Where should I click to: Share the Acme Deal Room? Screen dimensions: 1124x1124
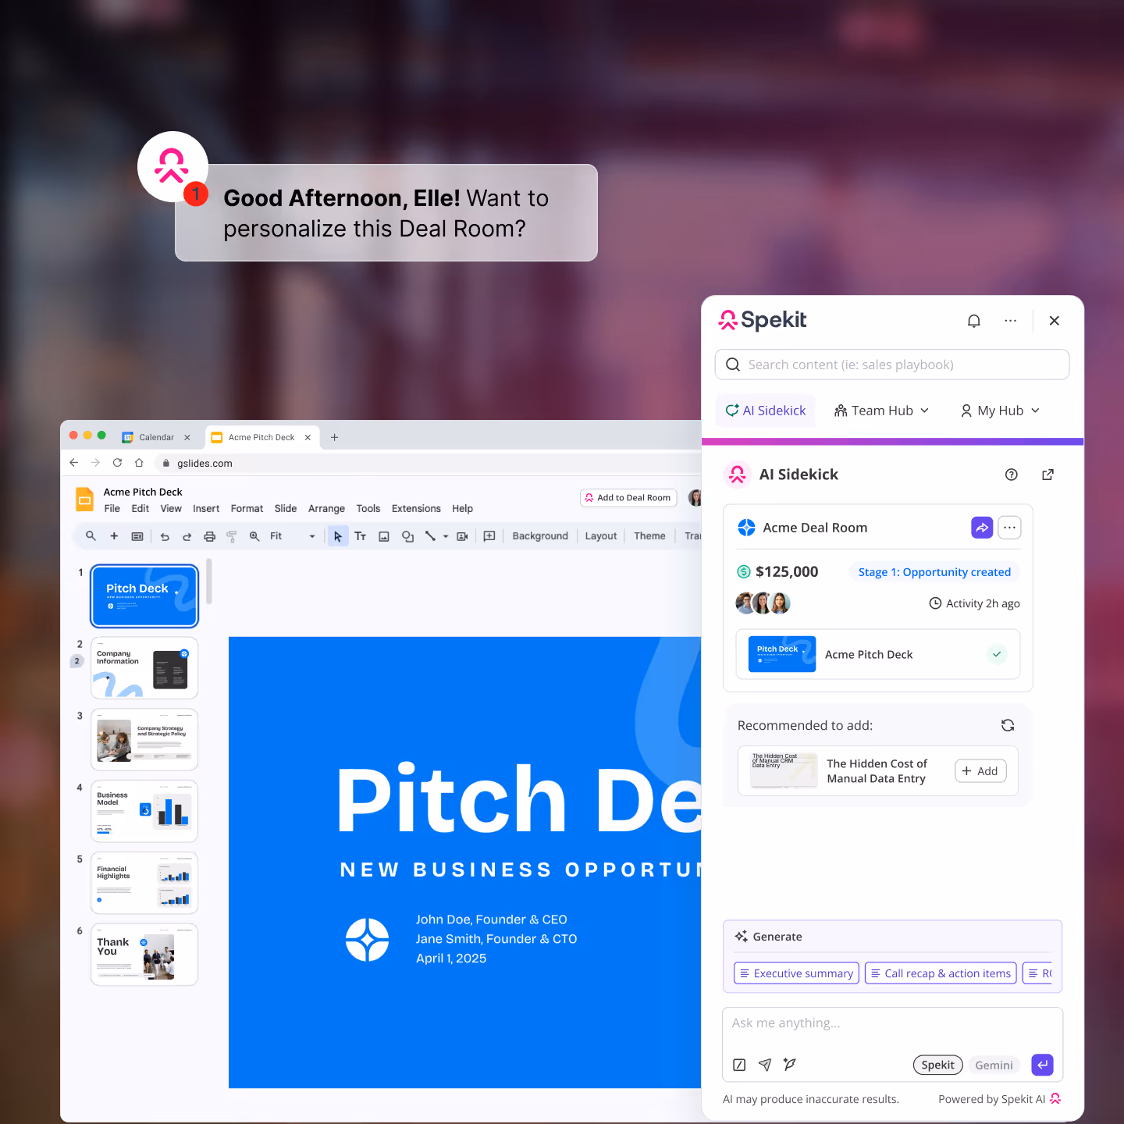pos(982,528)
